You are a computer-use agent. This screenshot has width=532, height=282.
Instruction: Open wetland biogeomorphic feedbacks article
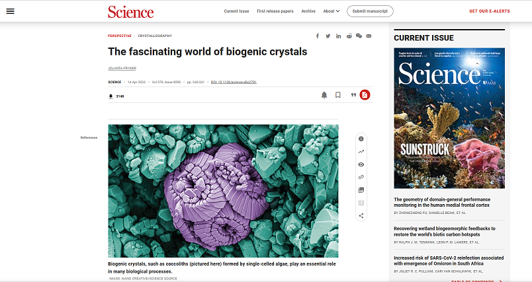[445, 232]
